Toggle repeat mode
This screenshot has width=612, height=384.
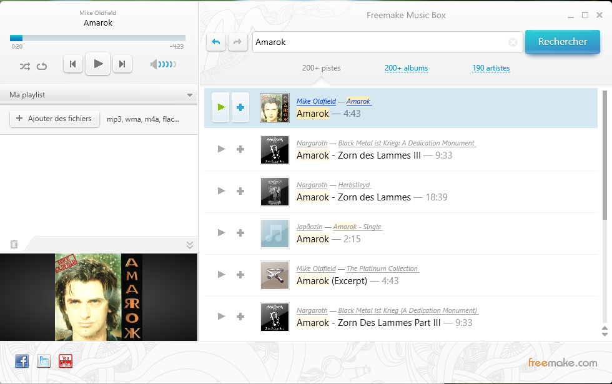pos(42,66)
